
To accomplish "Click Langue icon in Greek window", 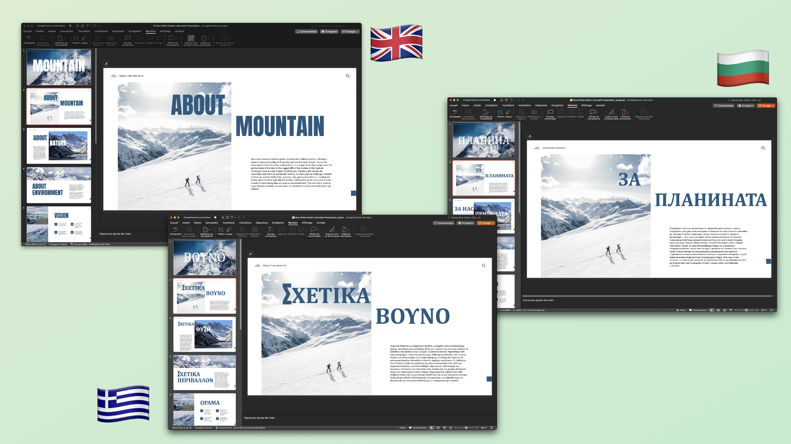I will (229, 230).
